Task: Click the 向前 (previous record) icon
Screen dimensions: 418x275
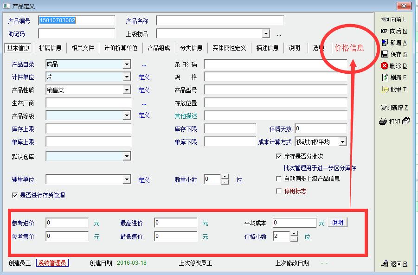Action: [385, 19]
